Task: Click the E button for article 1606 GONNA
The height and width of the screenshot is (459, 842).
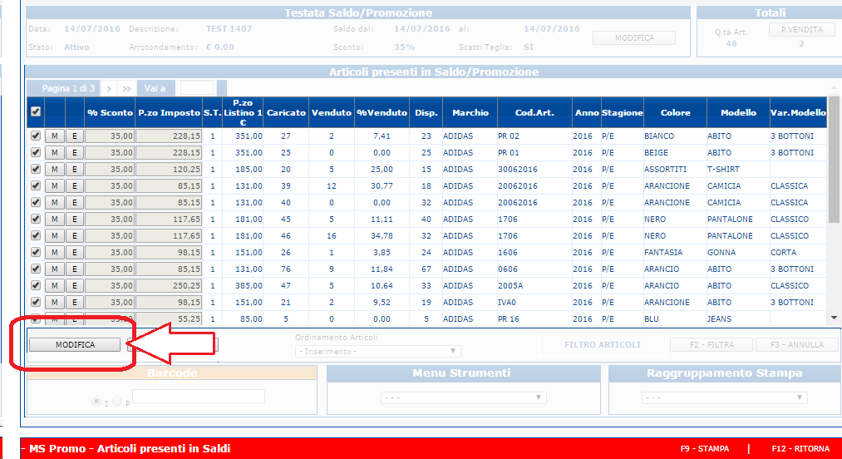Action: [75, 252]
